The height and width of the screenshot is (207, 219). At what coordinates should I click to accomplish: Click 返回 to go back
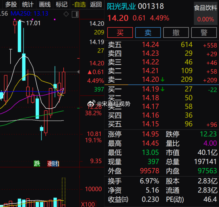point(96,5)
